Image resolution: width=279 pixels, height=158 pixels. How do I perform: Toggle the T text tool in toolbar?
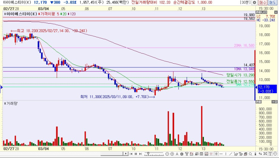click(270, 154)
